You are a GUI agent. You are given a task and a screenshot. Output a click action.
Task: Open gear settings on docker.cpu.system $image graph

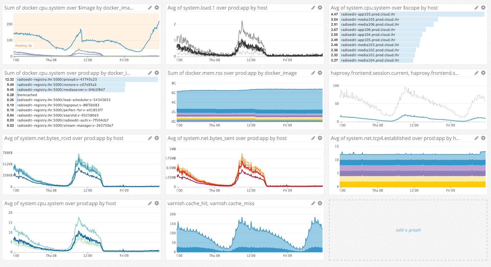[157, 8]
